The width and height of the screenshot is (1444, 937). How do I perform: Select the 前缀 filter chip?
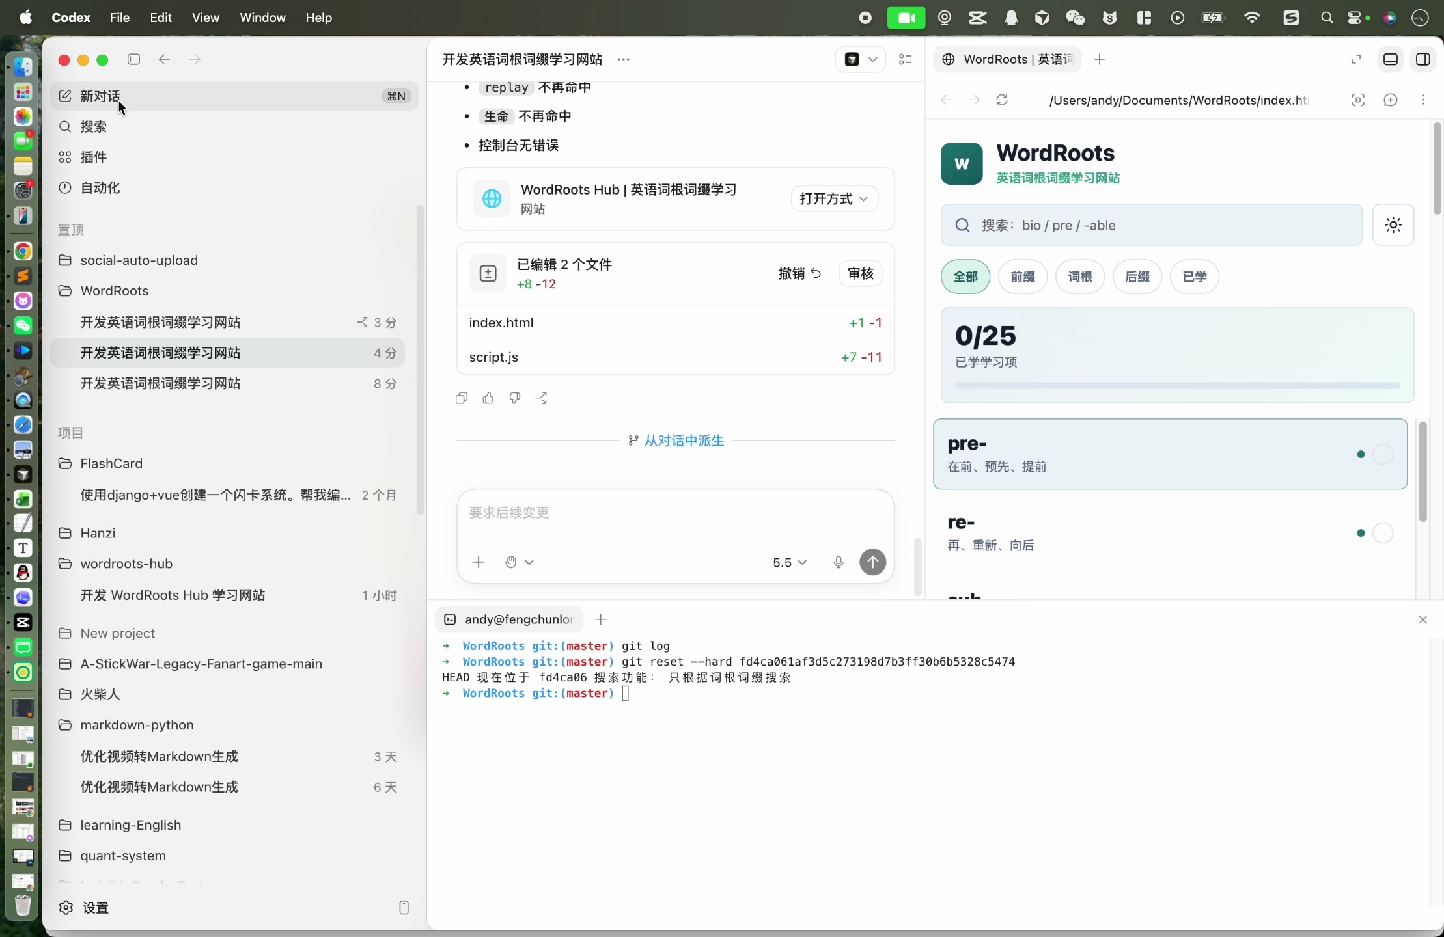click(1023, 277)
